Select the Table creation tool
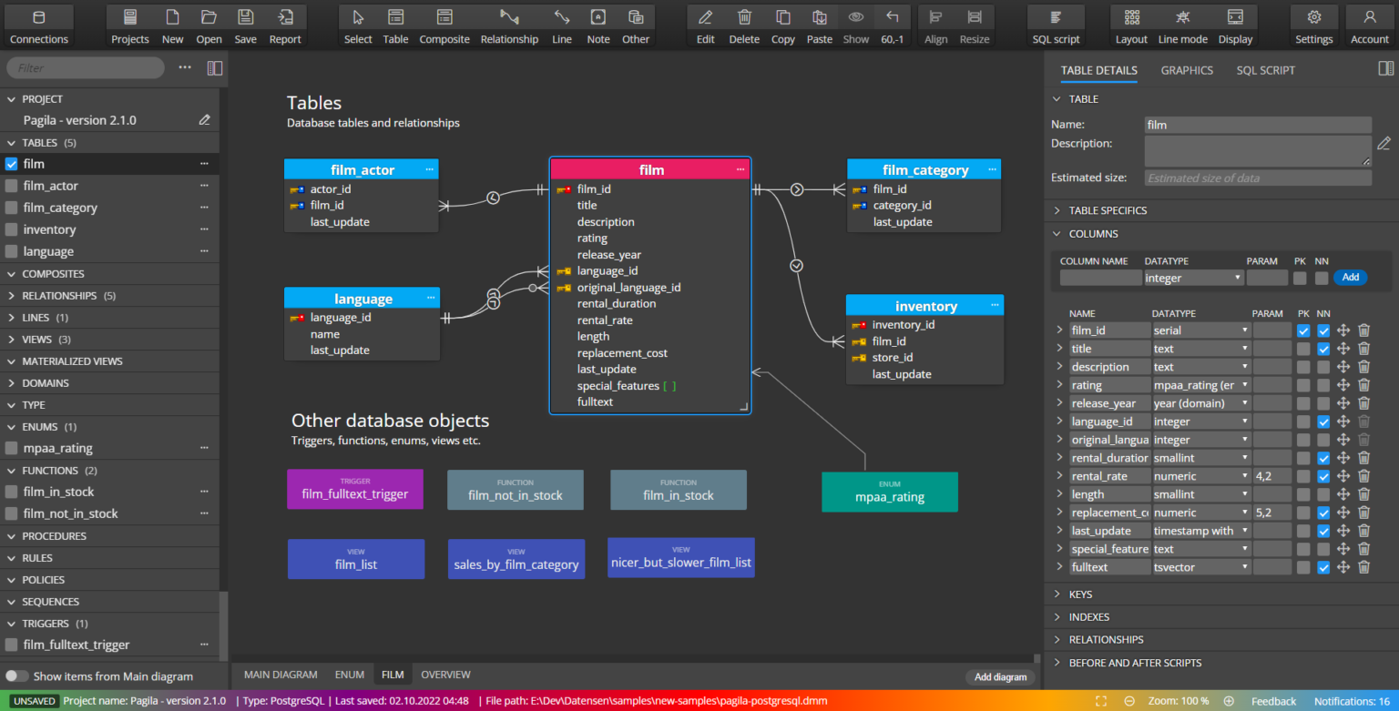This screenshot has width=1399, height=711. click(x=395, y=25)
